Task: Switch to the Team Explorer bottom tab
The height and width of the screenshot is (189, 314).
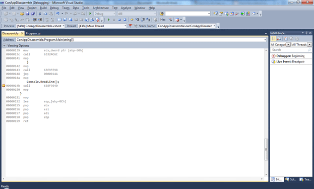Action: tap(305, 179)
